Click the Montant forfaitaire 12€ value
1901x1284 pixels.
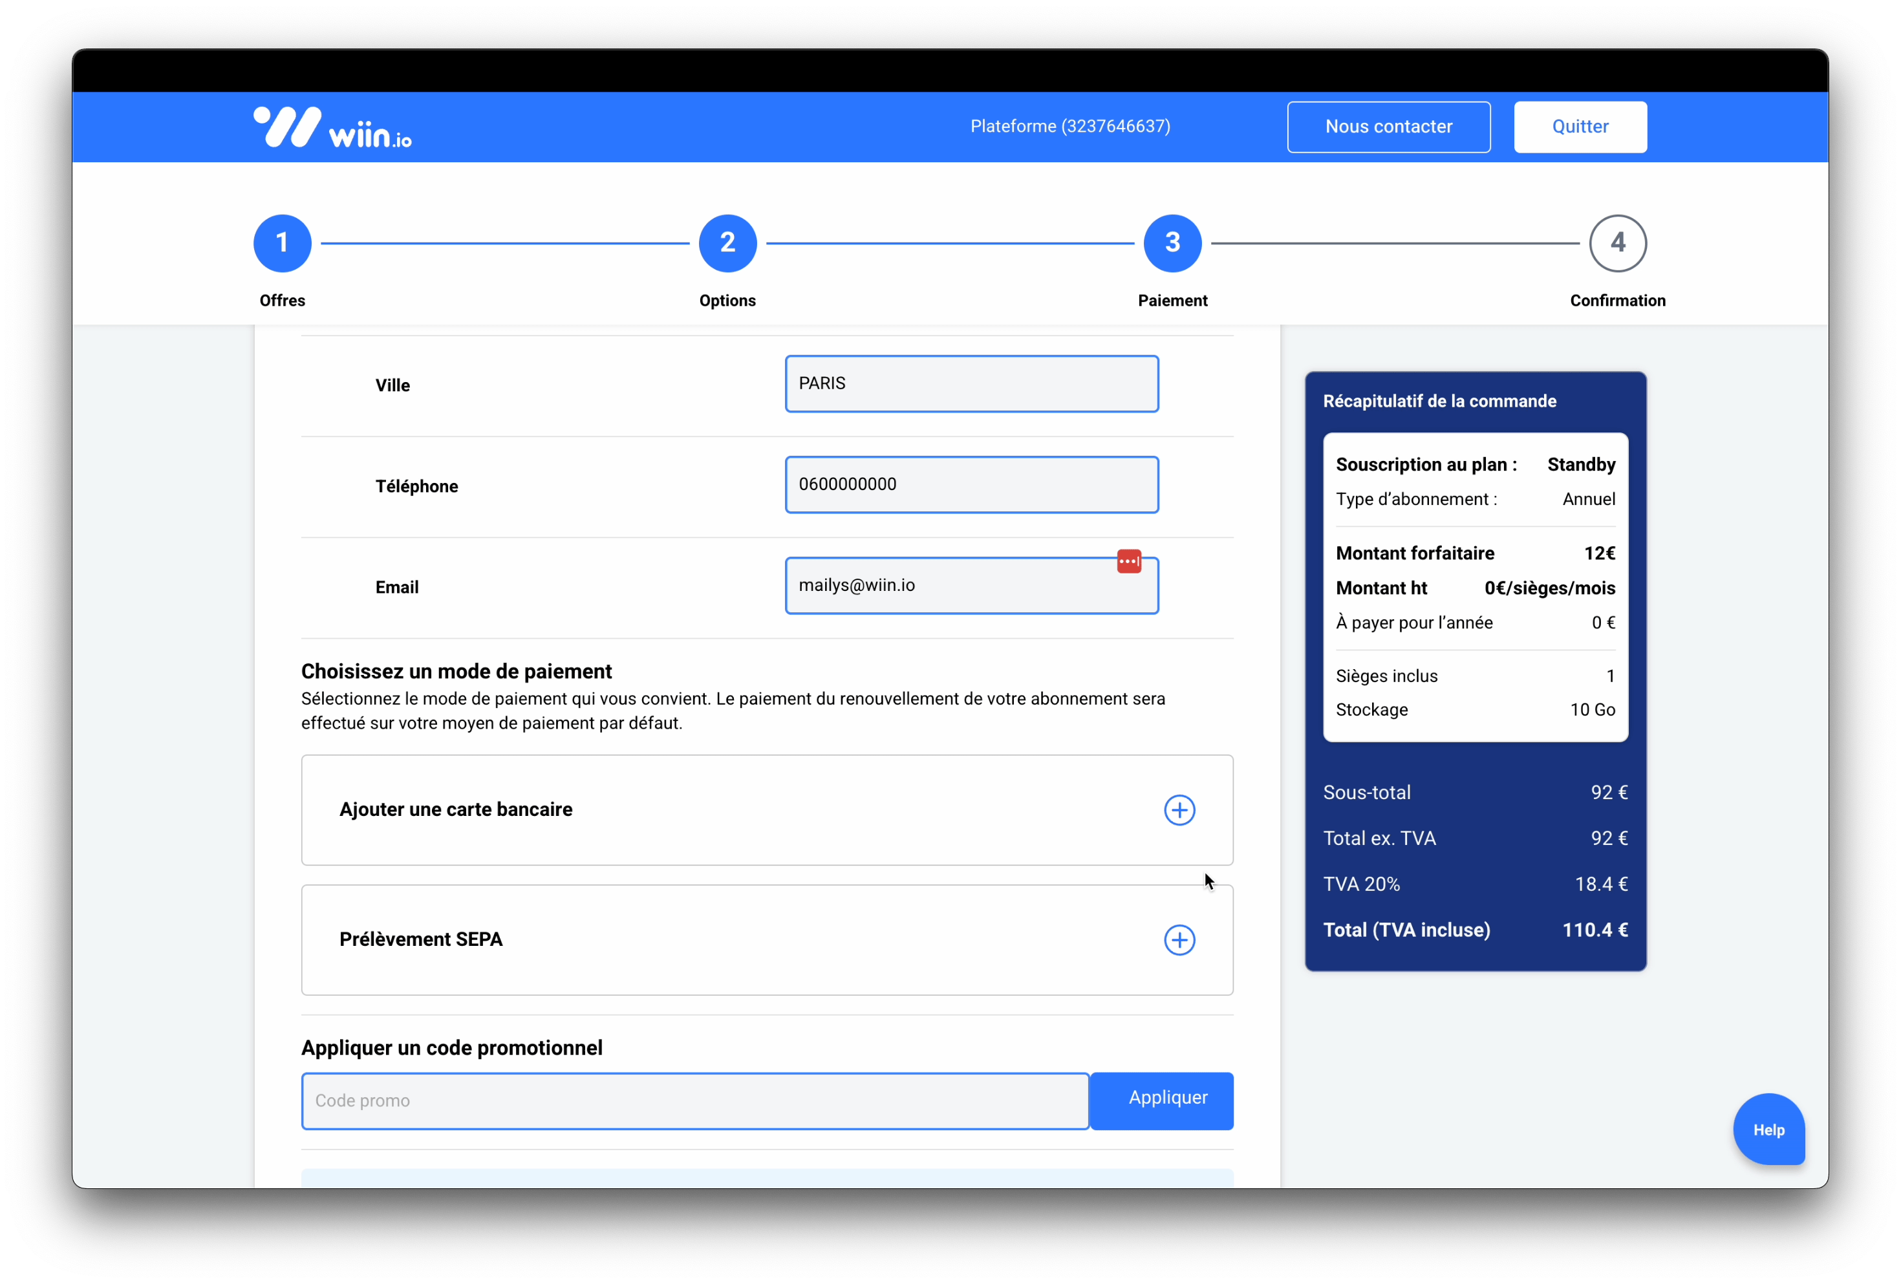click(1599, 553)
